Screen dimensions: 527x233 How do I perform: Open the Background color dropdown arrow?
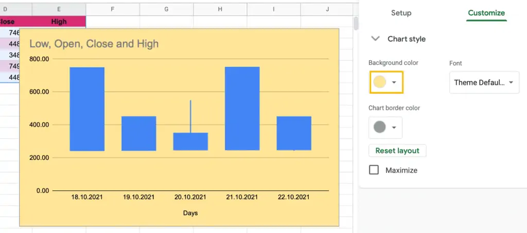pos(394,82)
